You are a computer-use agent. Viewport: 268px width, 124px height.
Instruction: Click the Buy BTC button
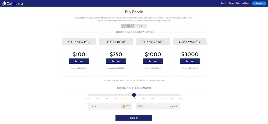(x=134, y=118)
